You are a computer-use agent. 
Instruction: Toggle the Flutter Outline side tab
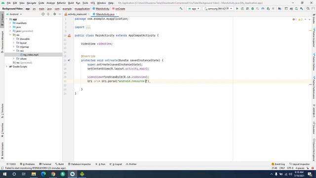click(314, 62)
